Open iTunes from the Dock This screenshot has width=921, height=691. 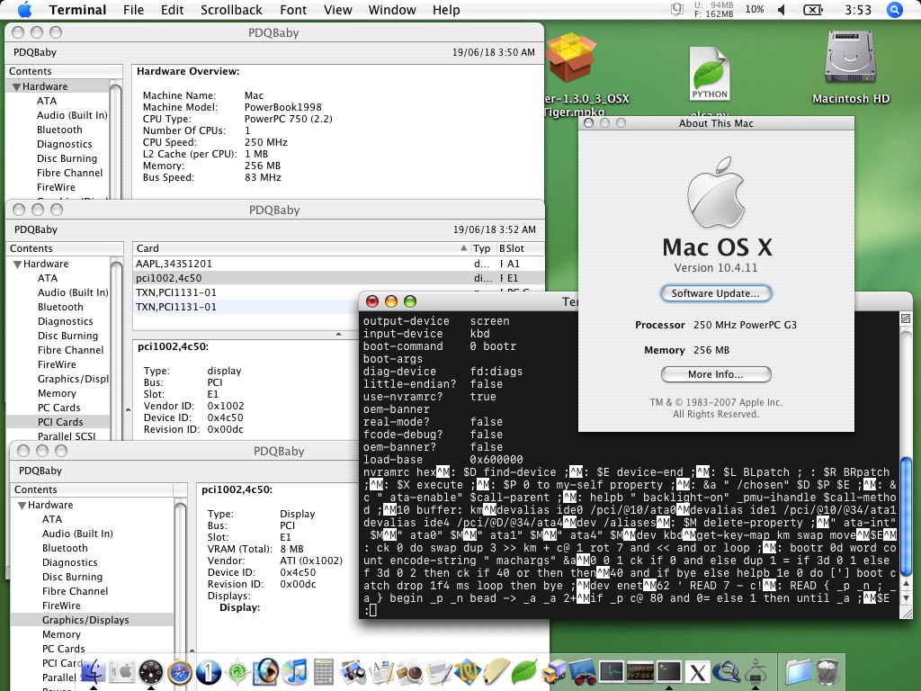(295, 671)
